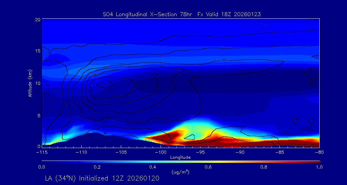This screenshot has width=347, height=185.
Task: Click the 'Altitude (km)' y-axis label
Action: pyautogui.click(x=30, y=83)
